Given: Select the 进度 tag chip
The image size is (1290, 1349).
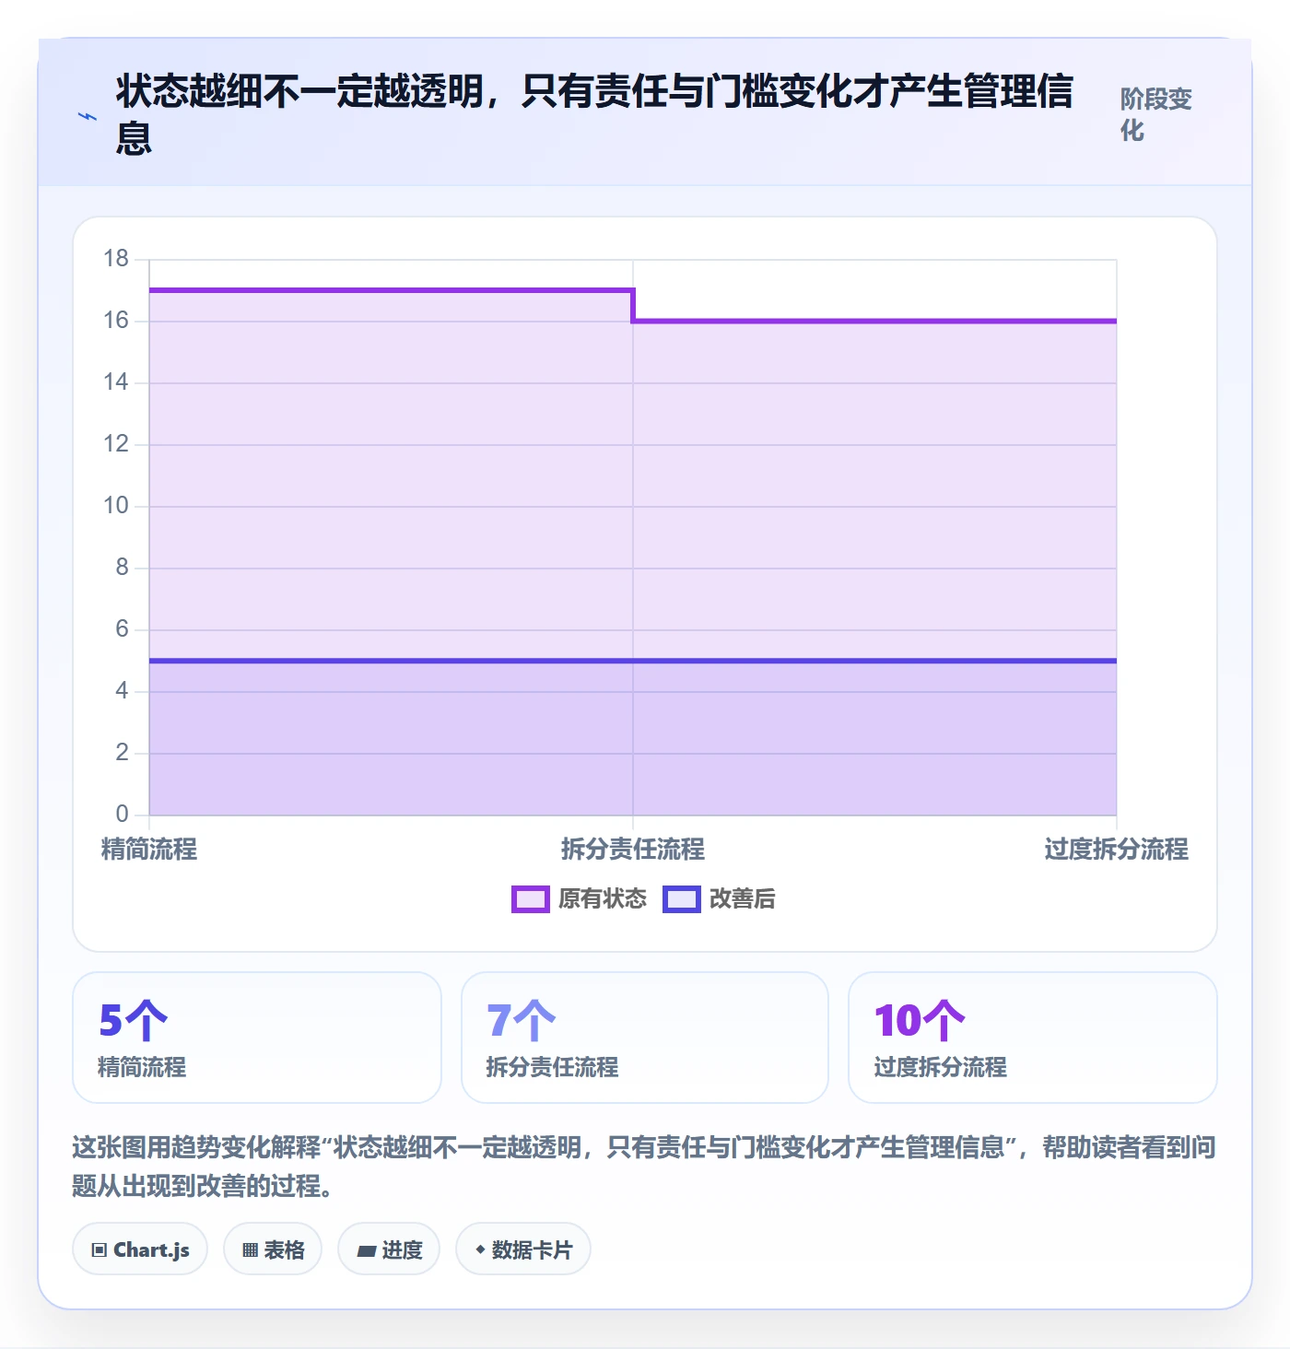Looking at the screenshot, I should coord(389,1249).
